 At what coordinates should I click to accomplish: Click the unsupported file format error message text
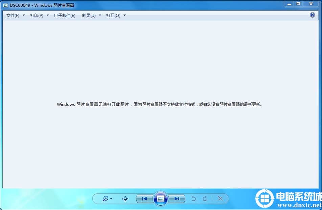[160, 104]
